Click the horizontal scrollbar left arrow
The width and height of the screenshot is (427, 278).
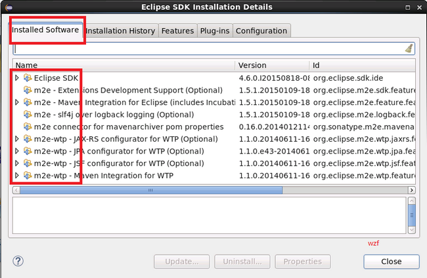16,190
